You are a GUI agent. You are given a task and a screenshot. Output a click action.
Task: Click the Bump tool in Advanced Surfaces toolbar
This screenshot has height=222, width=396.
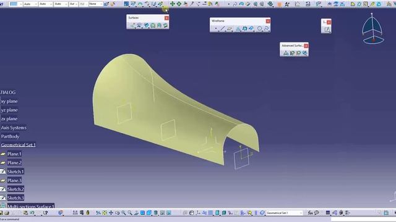click(286, 53)
